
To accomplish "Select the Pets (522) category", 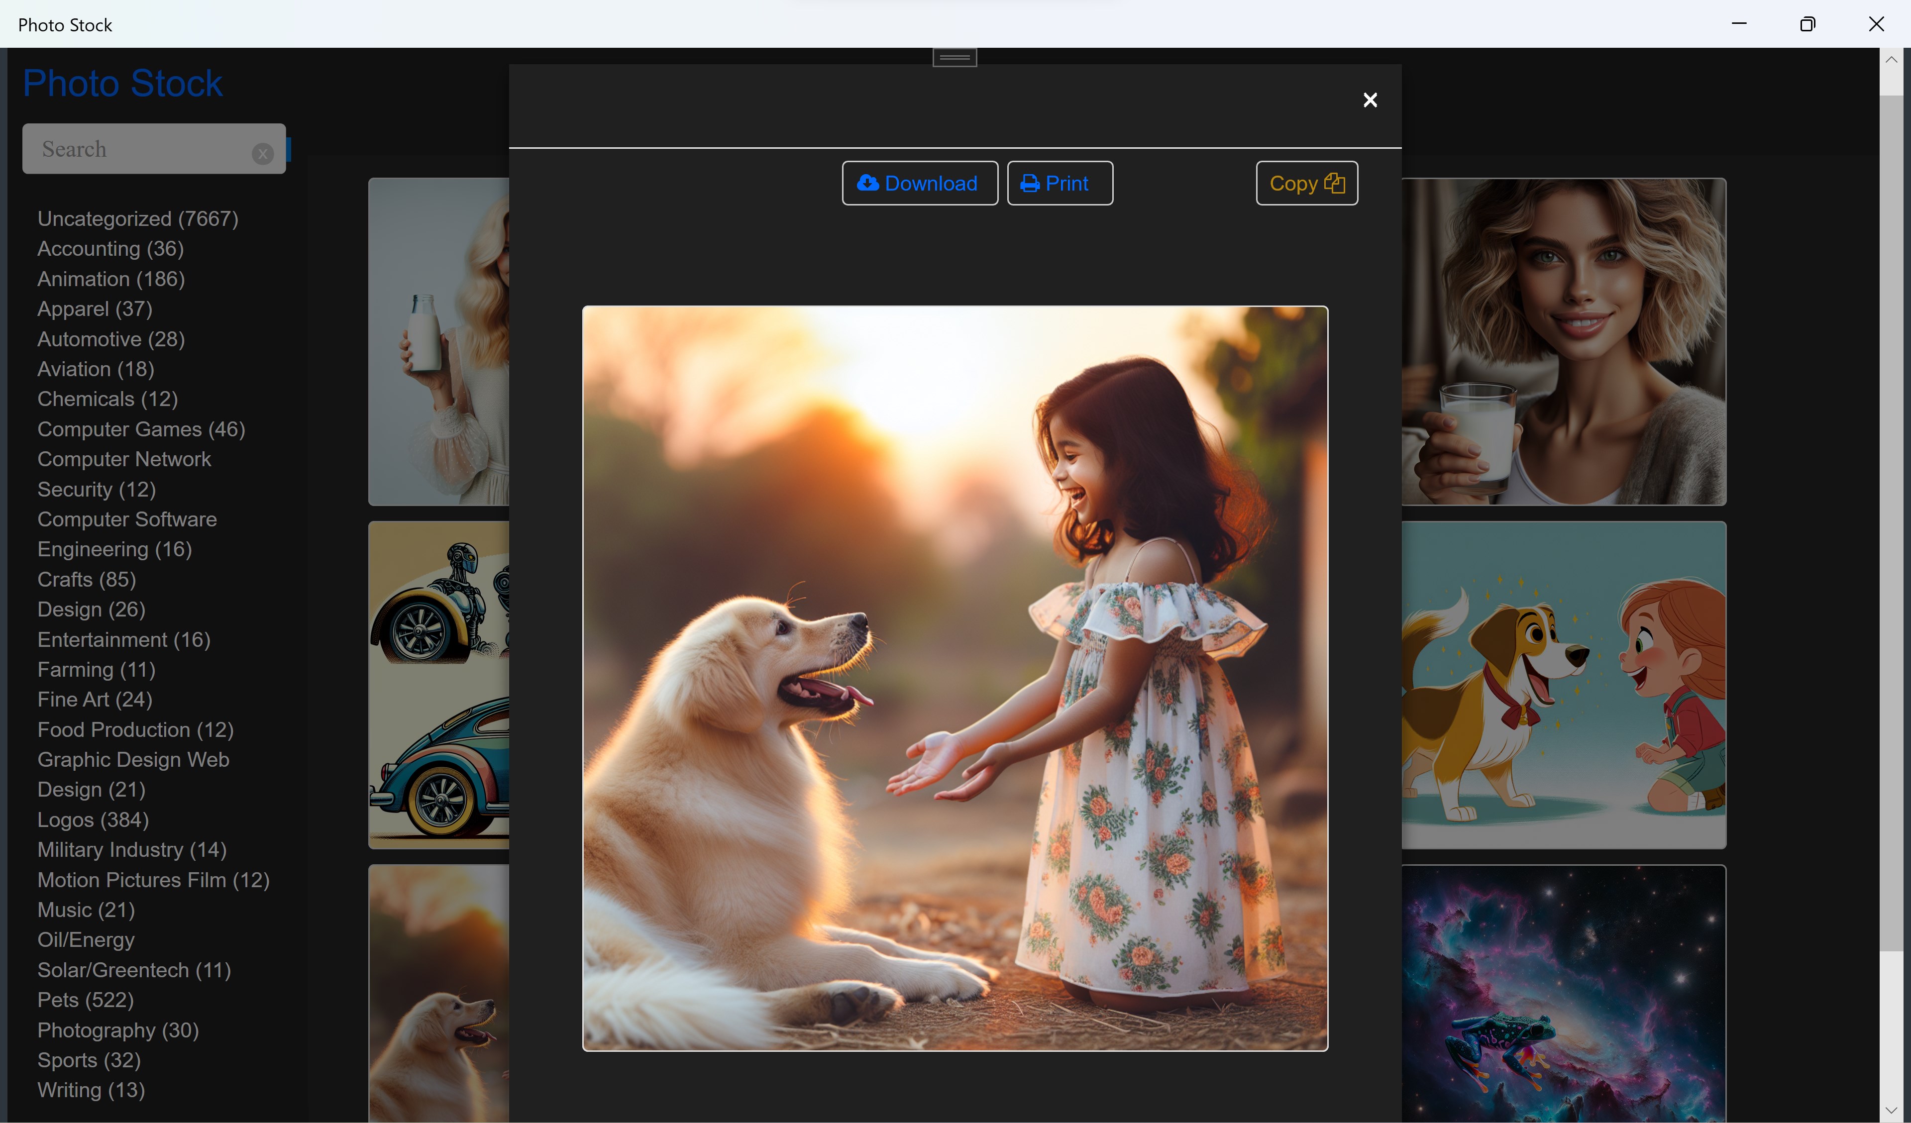I will [x=86, y=1000].
